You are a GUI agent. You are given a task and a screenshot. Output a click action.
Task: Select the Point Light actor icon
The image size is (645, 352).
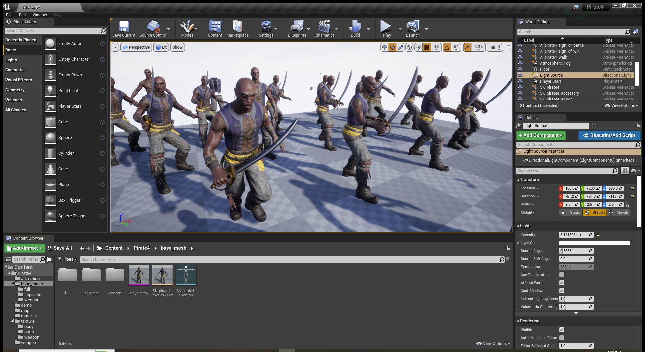coord(50,91)
